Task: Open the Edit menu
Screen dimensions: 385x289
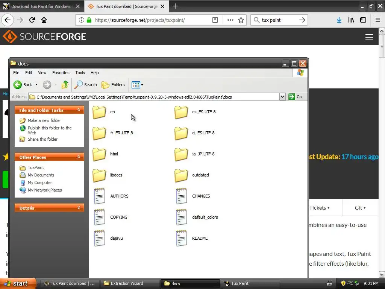Action: click(29, 73)
